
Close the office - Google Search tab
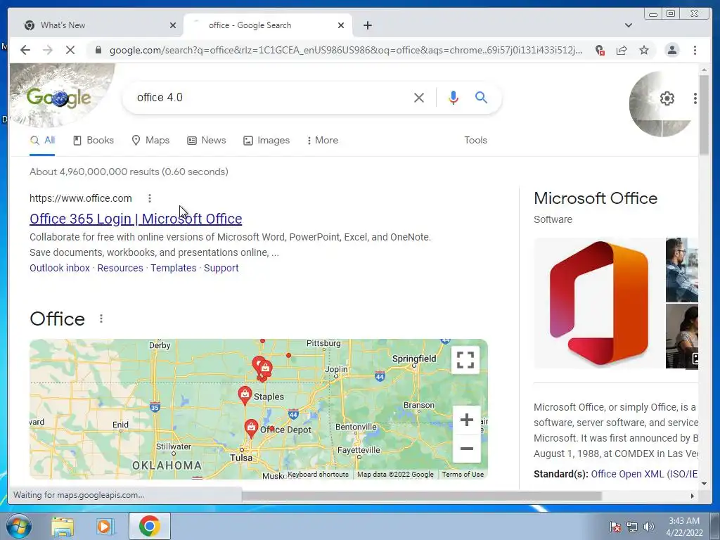coord(341,25)
